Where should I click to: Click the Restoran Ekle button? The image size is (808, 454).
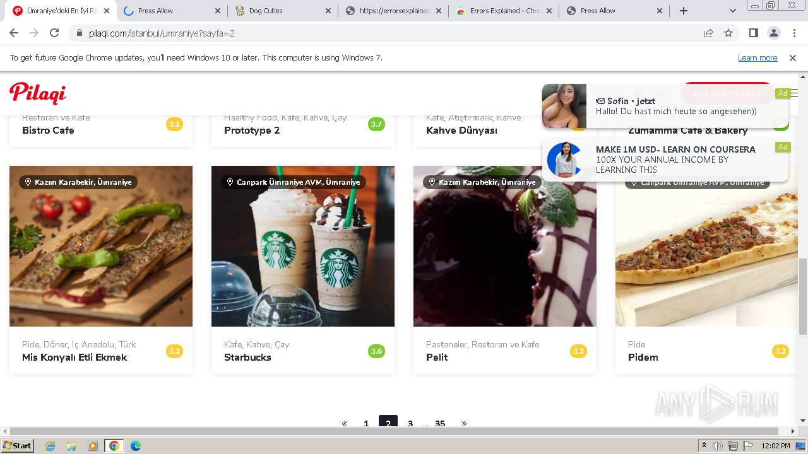coord(727,93)
